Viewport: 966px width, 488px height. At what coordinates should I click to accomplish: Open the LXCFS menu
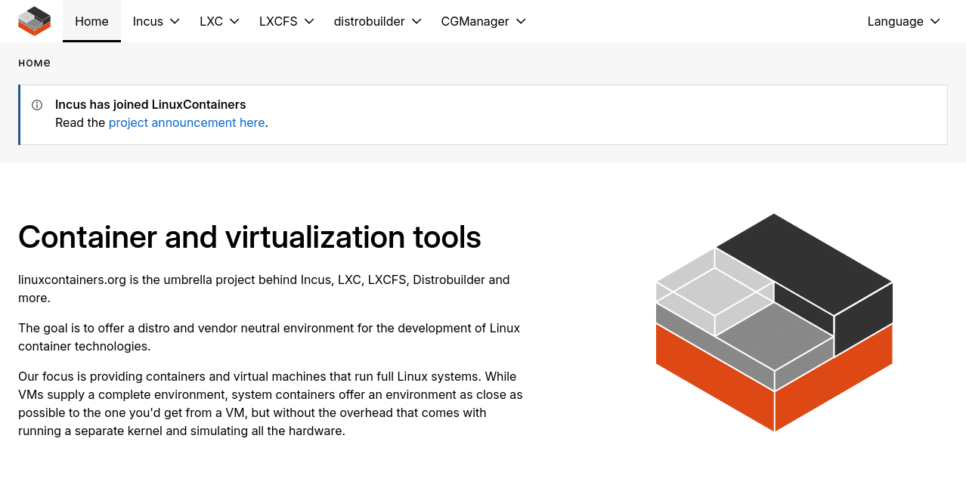tap(278, 21)
